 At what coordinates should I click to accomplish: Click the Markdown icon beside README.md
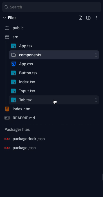(x=7, y=118)
